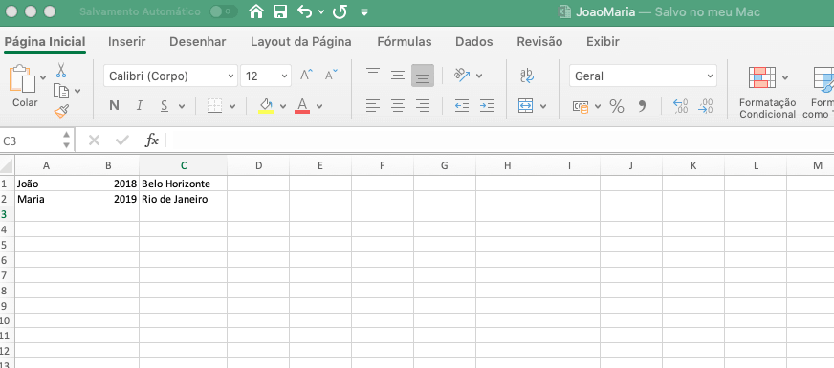Align text to the left

pos(373,106)
